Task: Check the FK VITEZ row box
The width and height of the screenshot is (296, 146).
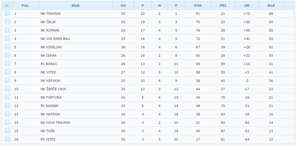Action: point(7,139)
